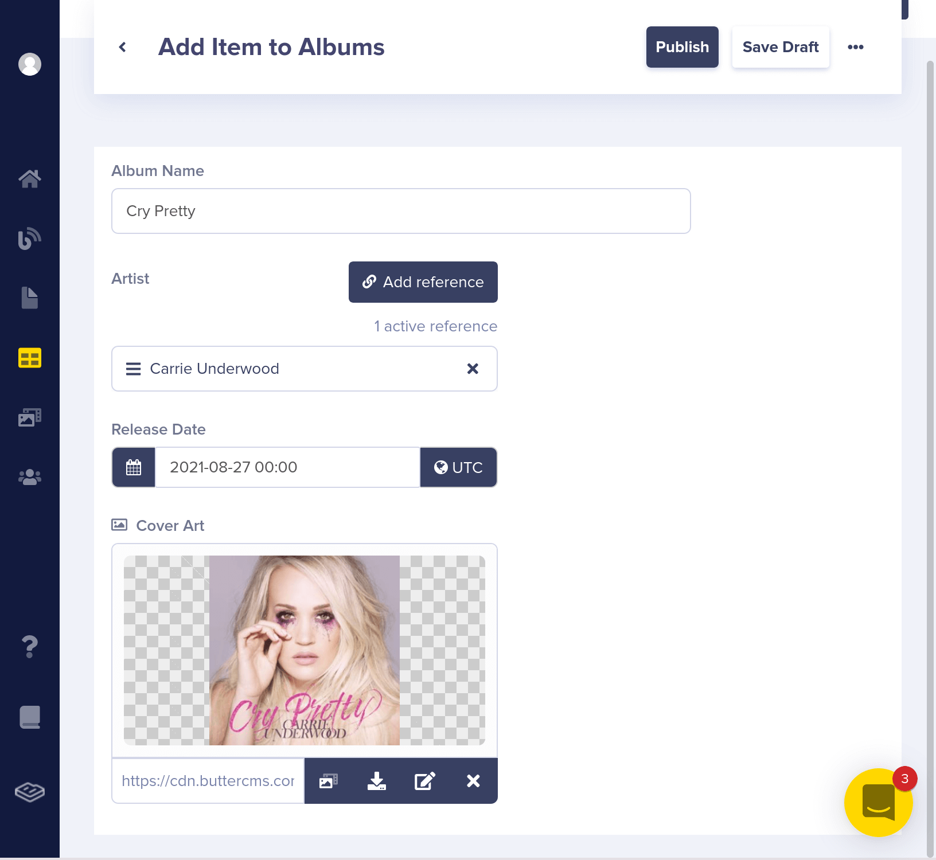Remove Carrie Underwood reference
Screen dimensions: 936x860
[x=473, y=369]
